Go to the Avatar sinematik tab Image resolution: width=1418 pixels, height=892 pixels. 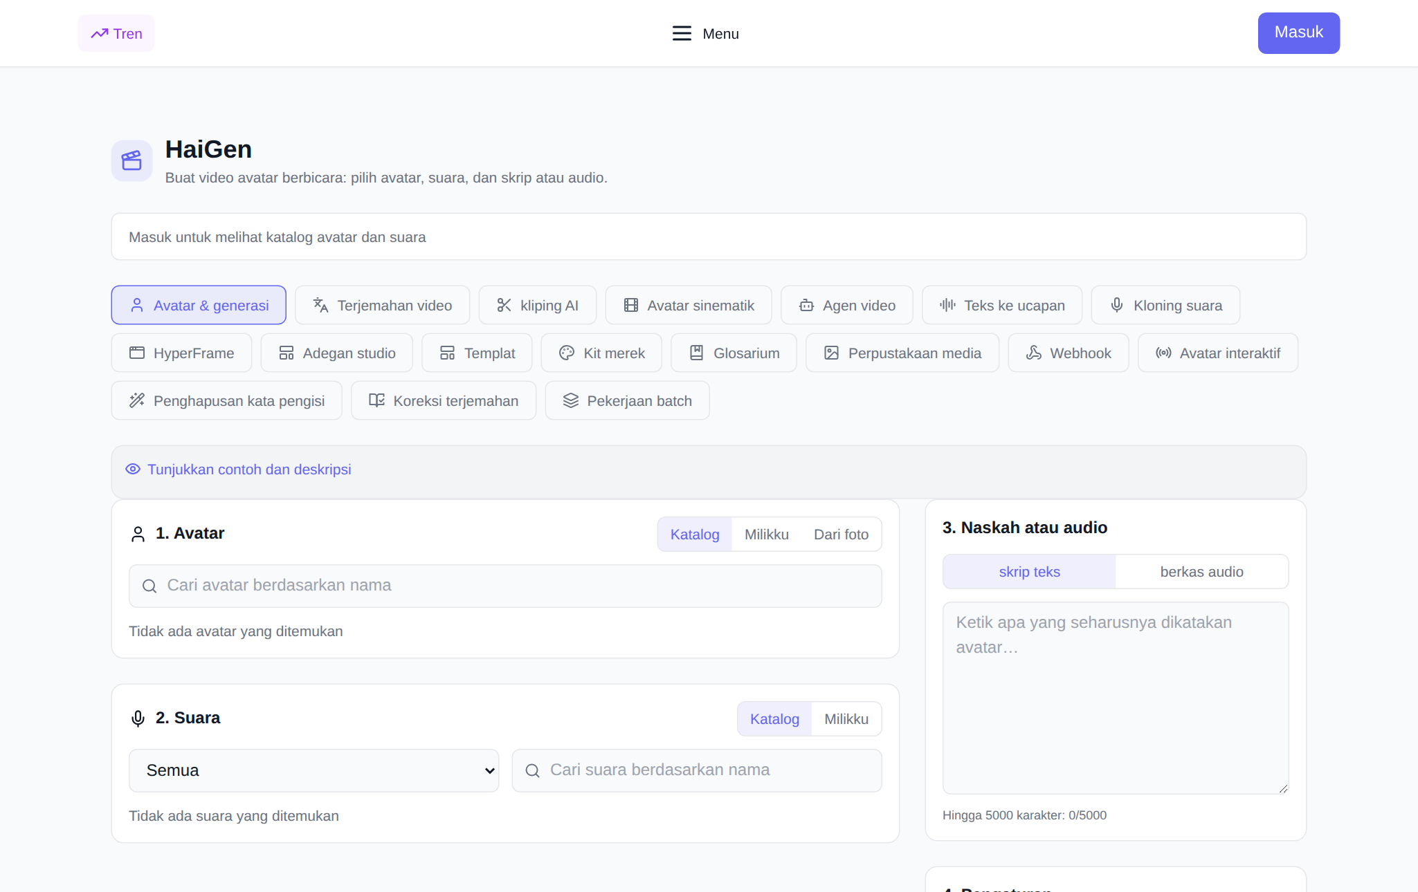[689, 305]
